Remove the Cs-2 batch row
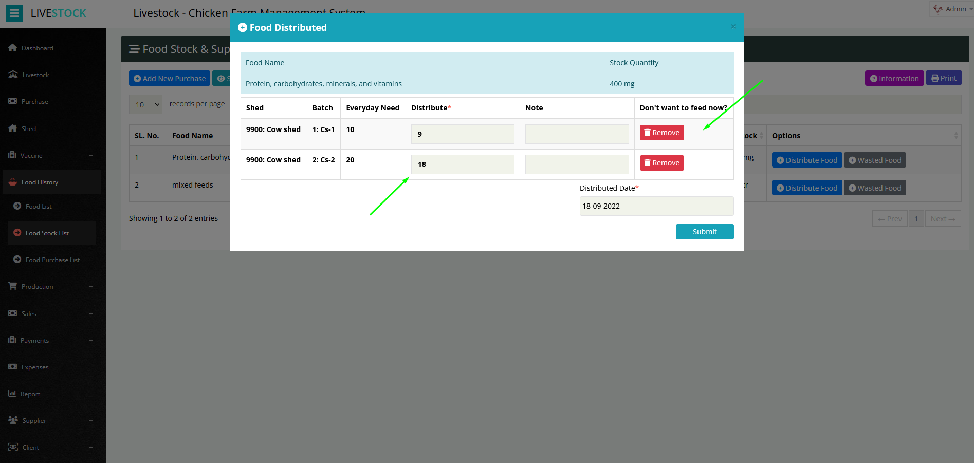 click(661, 163)
